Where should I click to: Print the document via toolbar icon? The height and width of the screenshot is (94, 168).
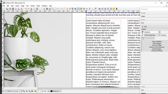(x=16, y=9)
